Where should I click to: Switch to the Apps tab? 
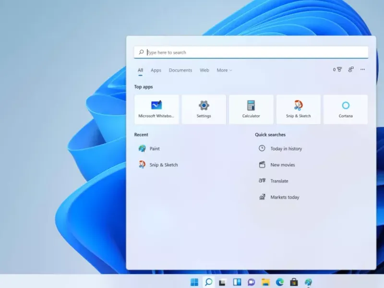point(156,70)
